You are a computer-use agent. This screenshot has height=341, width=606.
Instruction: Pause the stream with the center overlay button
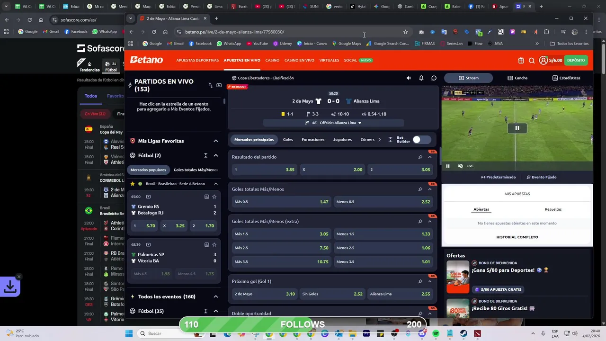517,128
